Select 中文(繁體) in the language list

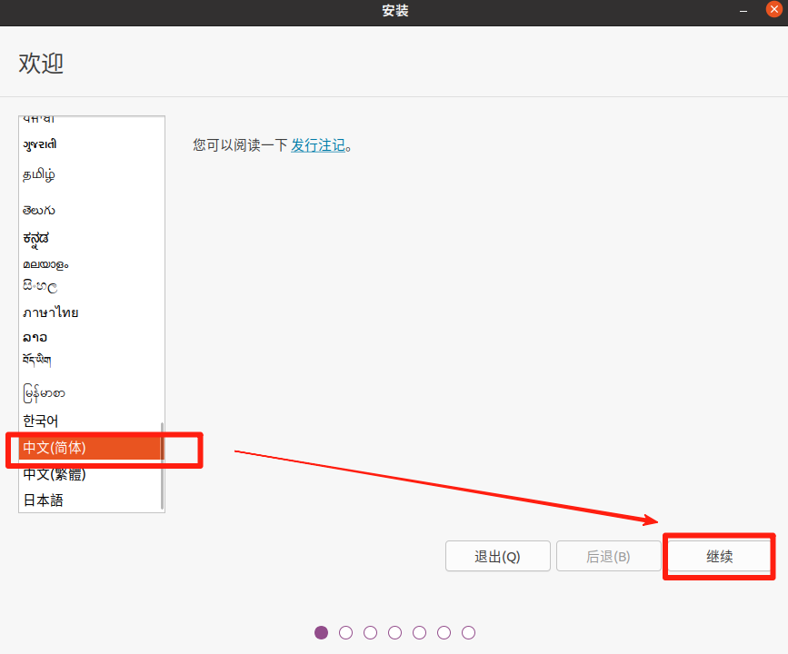(x=92, y=474)
